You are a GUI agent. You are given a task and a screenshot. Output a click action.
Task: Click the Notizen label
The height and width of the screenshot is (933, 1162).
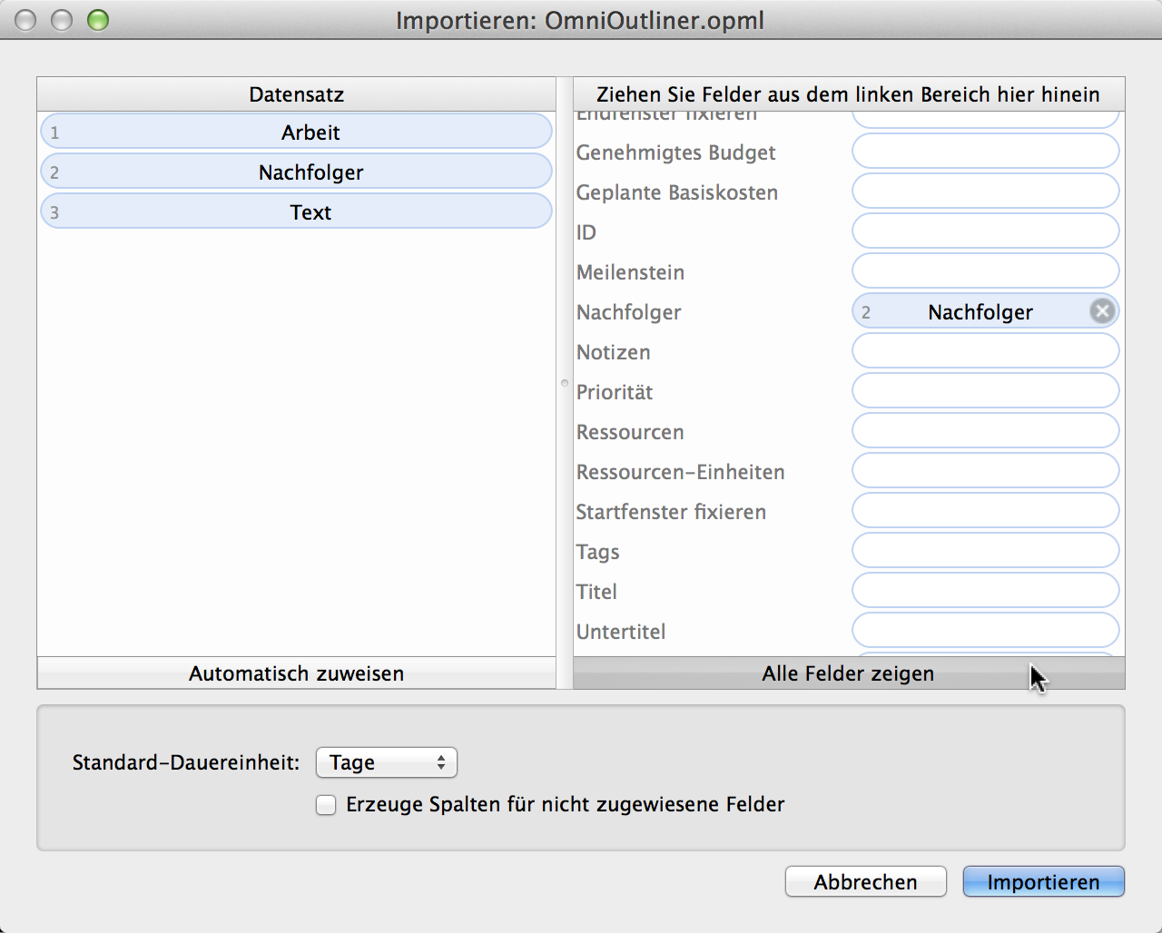pos(614,352)
